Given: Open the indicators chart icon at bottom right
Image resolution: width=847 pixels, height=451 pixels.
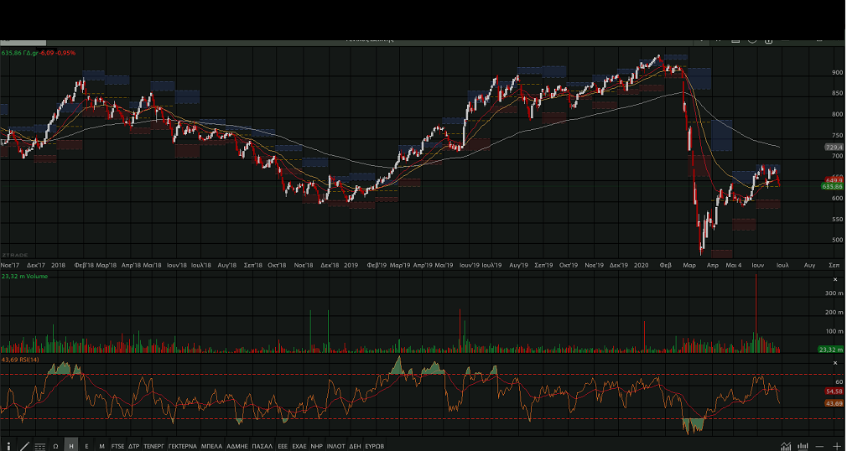Looking at the screenshot, I should pyautogui.click(x=786, y=446).
